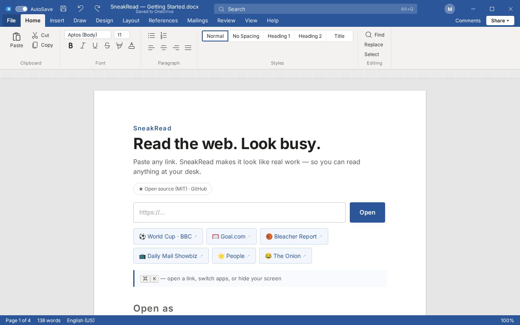Open The Onion quick link
The width and height of the screenshot is (520, 325).
click(286, 256)
